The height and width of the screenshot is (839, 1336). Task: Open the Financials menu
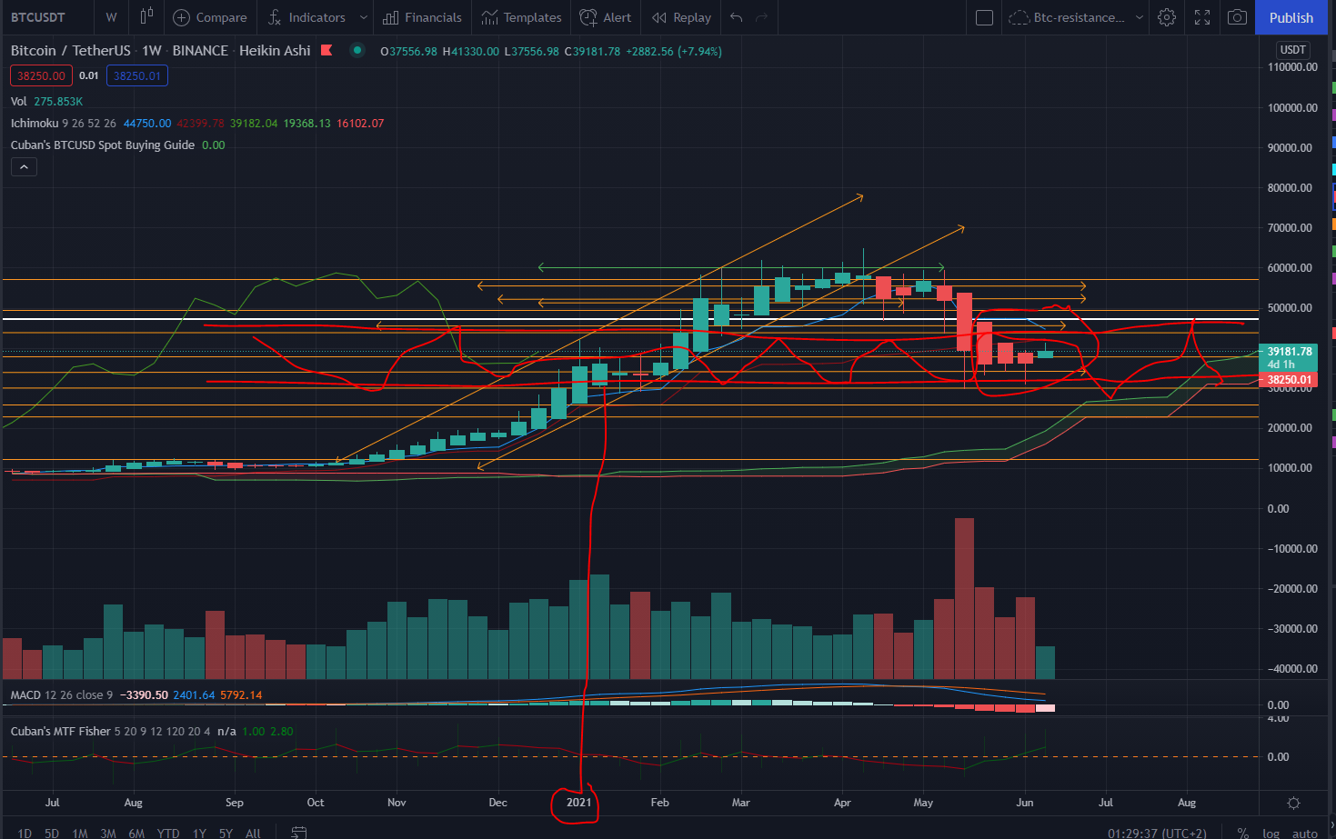pyautogui.click(x=422, y=17)
